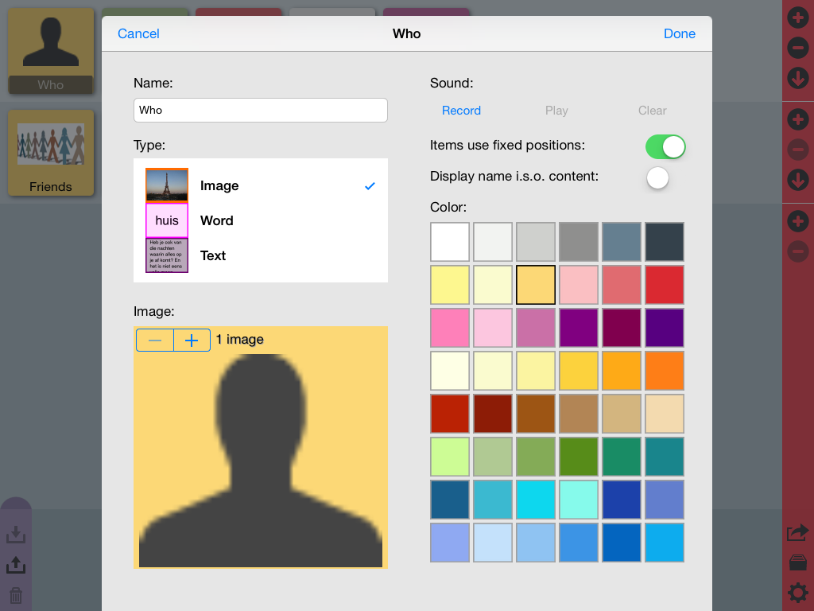Open the storage box icon in sidebar
This screenshot has width=814, height=611.
(798, 562)
